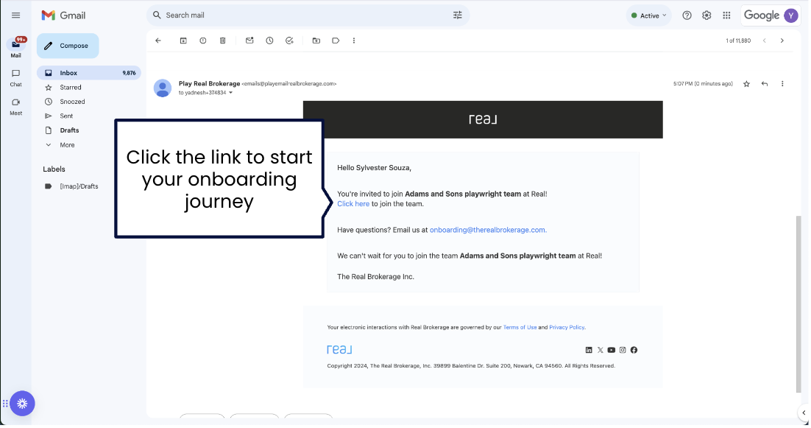Delete this email with the trash icon

[222, 41]
